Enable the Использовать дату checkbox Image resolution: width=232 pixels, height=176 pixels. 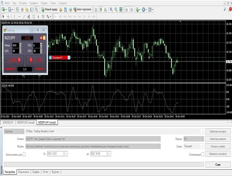(x=24, y=154)
